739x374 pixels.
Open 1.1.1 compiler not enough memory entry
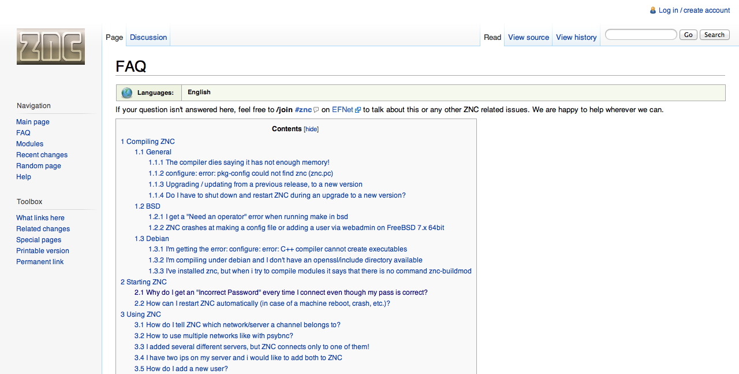pos(239,163)
